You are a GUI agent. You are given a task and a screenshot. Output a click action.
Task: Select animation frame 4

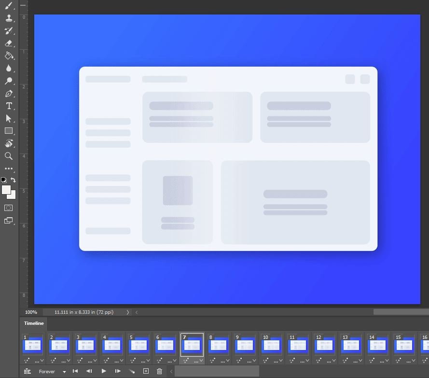coord(112,345)
